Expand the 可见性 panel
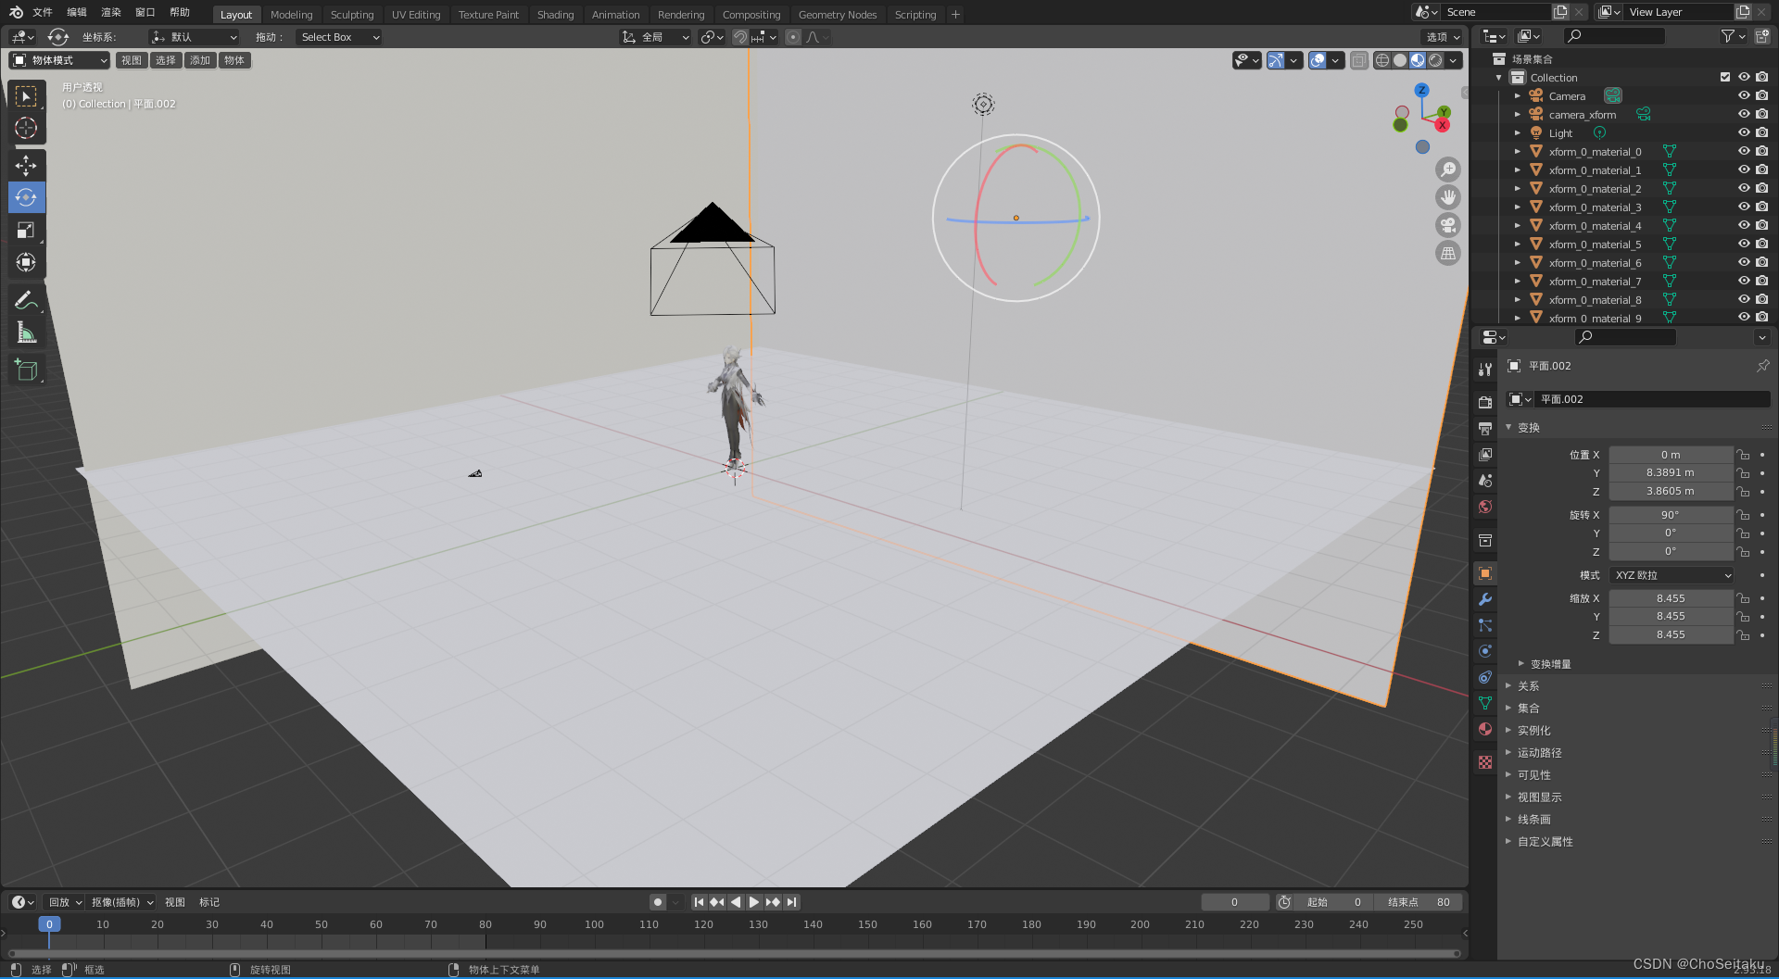Image resolution: width=1779 pixels, height=979 pixels. point(1534,775)
